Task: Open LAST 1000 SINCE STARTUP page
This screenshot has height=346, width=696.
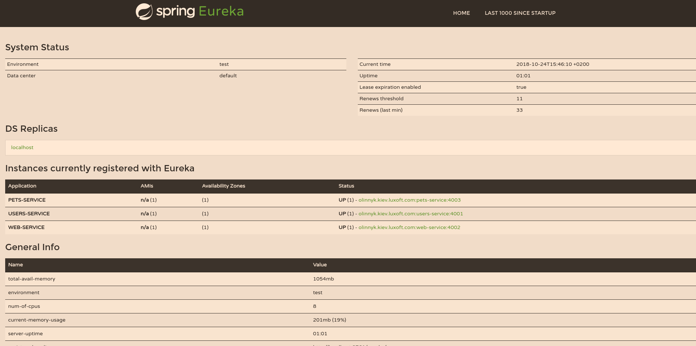Action: click(520, 13)
